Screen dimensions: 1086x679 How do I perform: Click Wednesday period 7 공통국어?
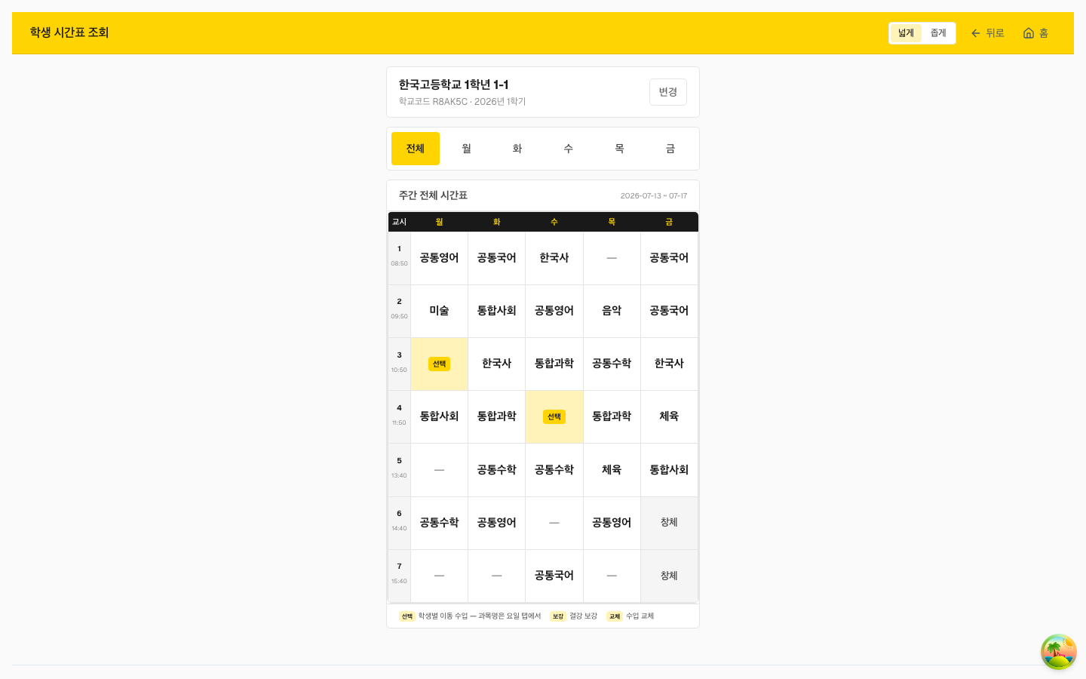[554, 576]
